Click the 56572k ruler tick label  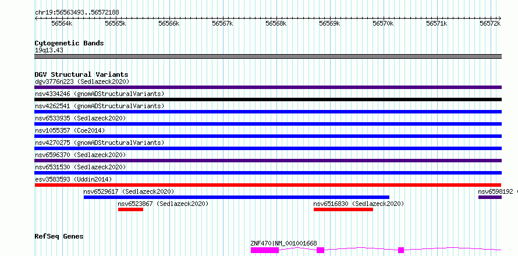tap(491, 23)
